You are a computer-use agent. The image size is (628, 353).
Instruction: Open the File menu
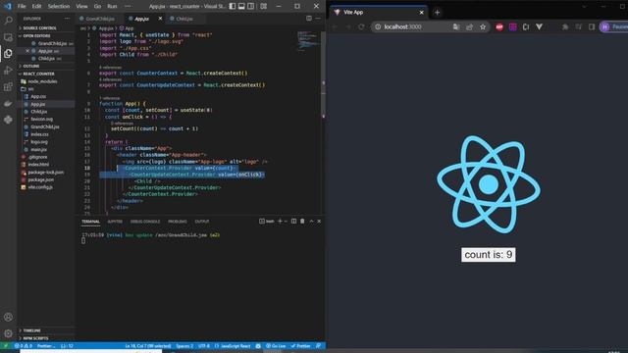(22, 6)
